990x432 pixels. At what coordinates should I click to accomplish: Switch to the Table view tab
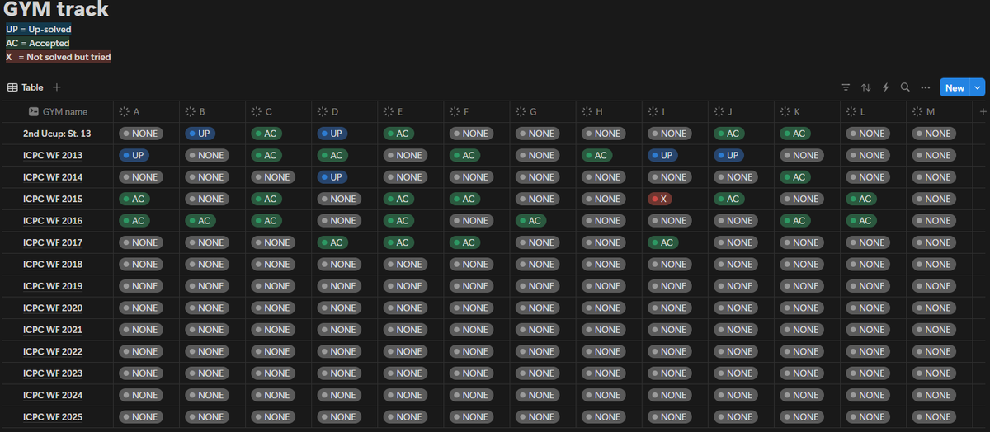(26, 87)
